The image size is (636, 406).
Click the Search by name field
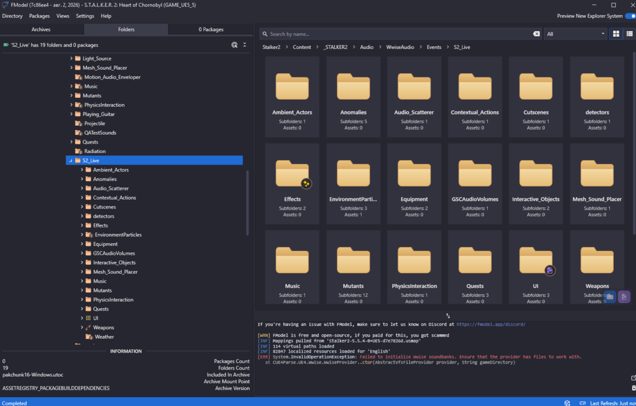click(x=401, y=34)
